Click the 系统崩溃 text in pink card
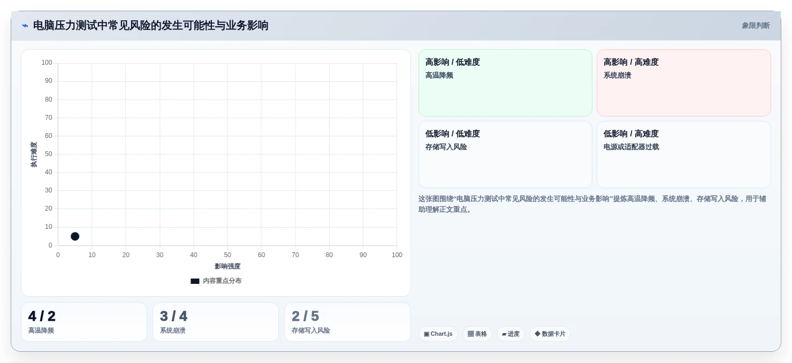The height and width of the screenshot is (363, 792). [x=618, y=75]
